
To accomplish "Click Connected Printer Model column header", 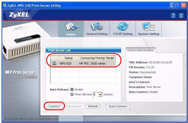I will pos(97,58).
